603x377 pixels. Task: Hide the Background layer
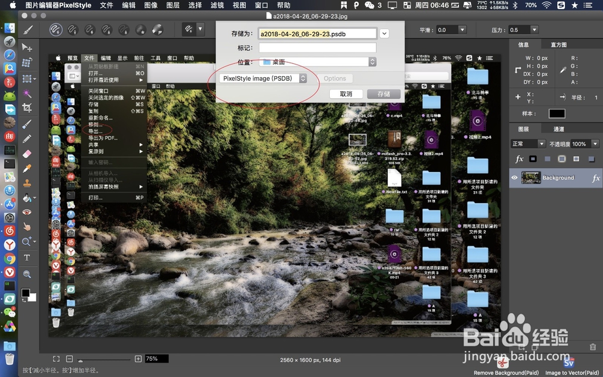pos(514,177)
